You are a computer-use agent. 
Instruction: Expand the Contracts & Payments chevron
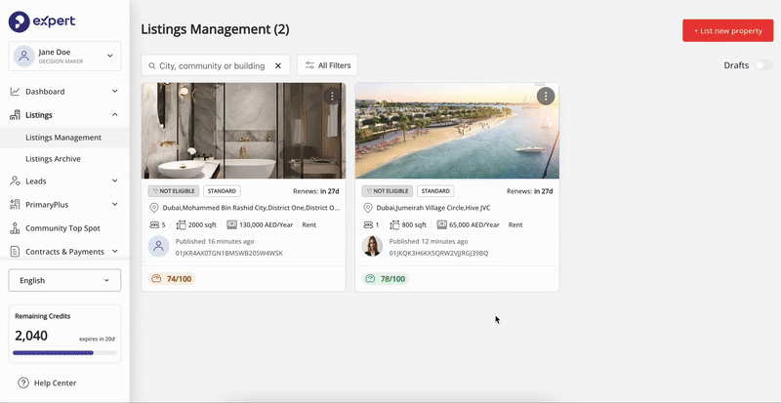(114, 252)
